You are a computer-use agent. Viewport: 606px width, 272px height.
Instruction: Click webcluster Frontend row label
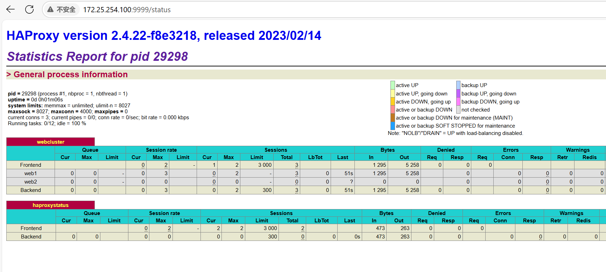tap(30, 165)
